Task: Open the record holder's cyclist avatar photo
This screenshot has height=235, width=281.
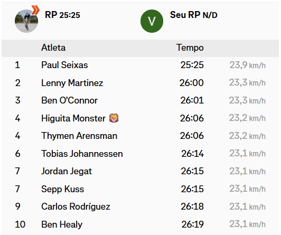Action: [26, 21]
